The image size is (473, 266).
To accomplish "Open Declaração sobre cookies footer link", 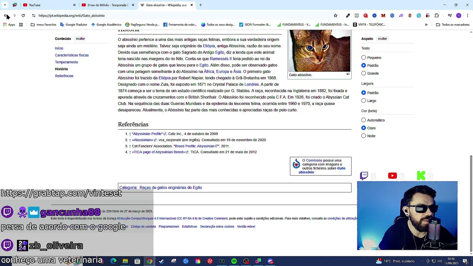I will click(x=217, y=226).
